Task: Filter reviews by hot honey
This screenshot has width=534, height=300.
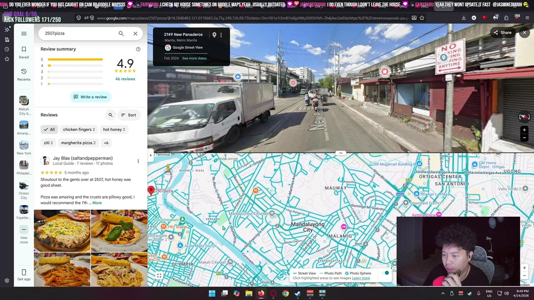Action: 114,130
